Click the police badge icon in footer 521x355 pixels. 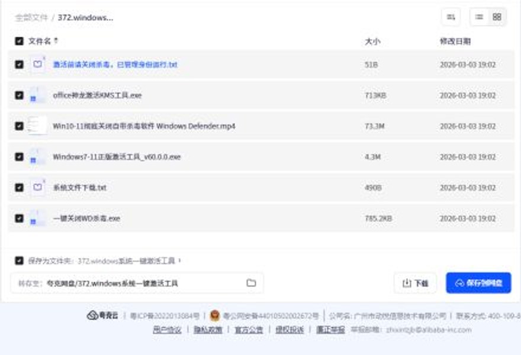(x=215, y=315)
